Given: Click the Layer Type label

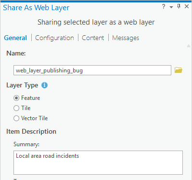Looking at the screenshot, I should 22,85.
